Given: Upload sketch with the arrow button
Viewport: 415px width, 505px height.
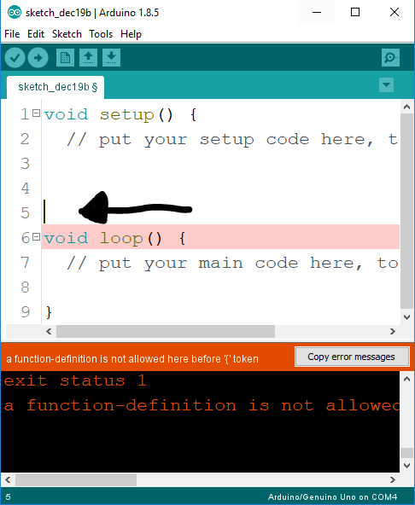Looking at the screenshot, I should pyautogui.click(x=38, y=58).
